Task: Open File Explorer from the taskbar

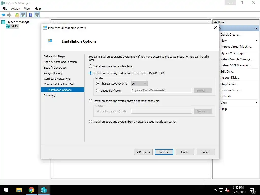Action: (19, 190)
